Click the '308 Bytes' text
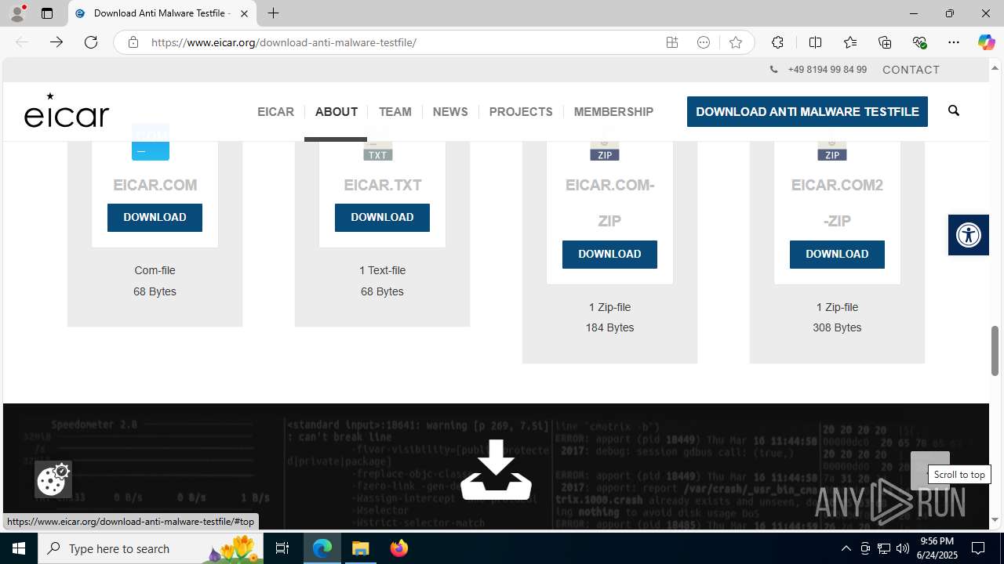The width and height of the screenshot is (1004, 564). click(837, 327)
